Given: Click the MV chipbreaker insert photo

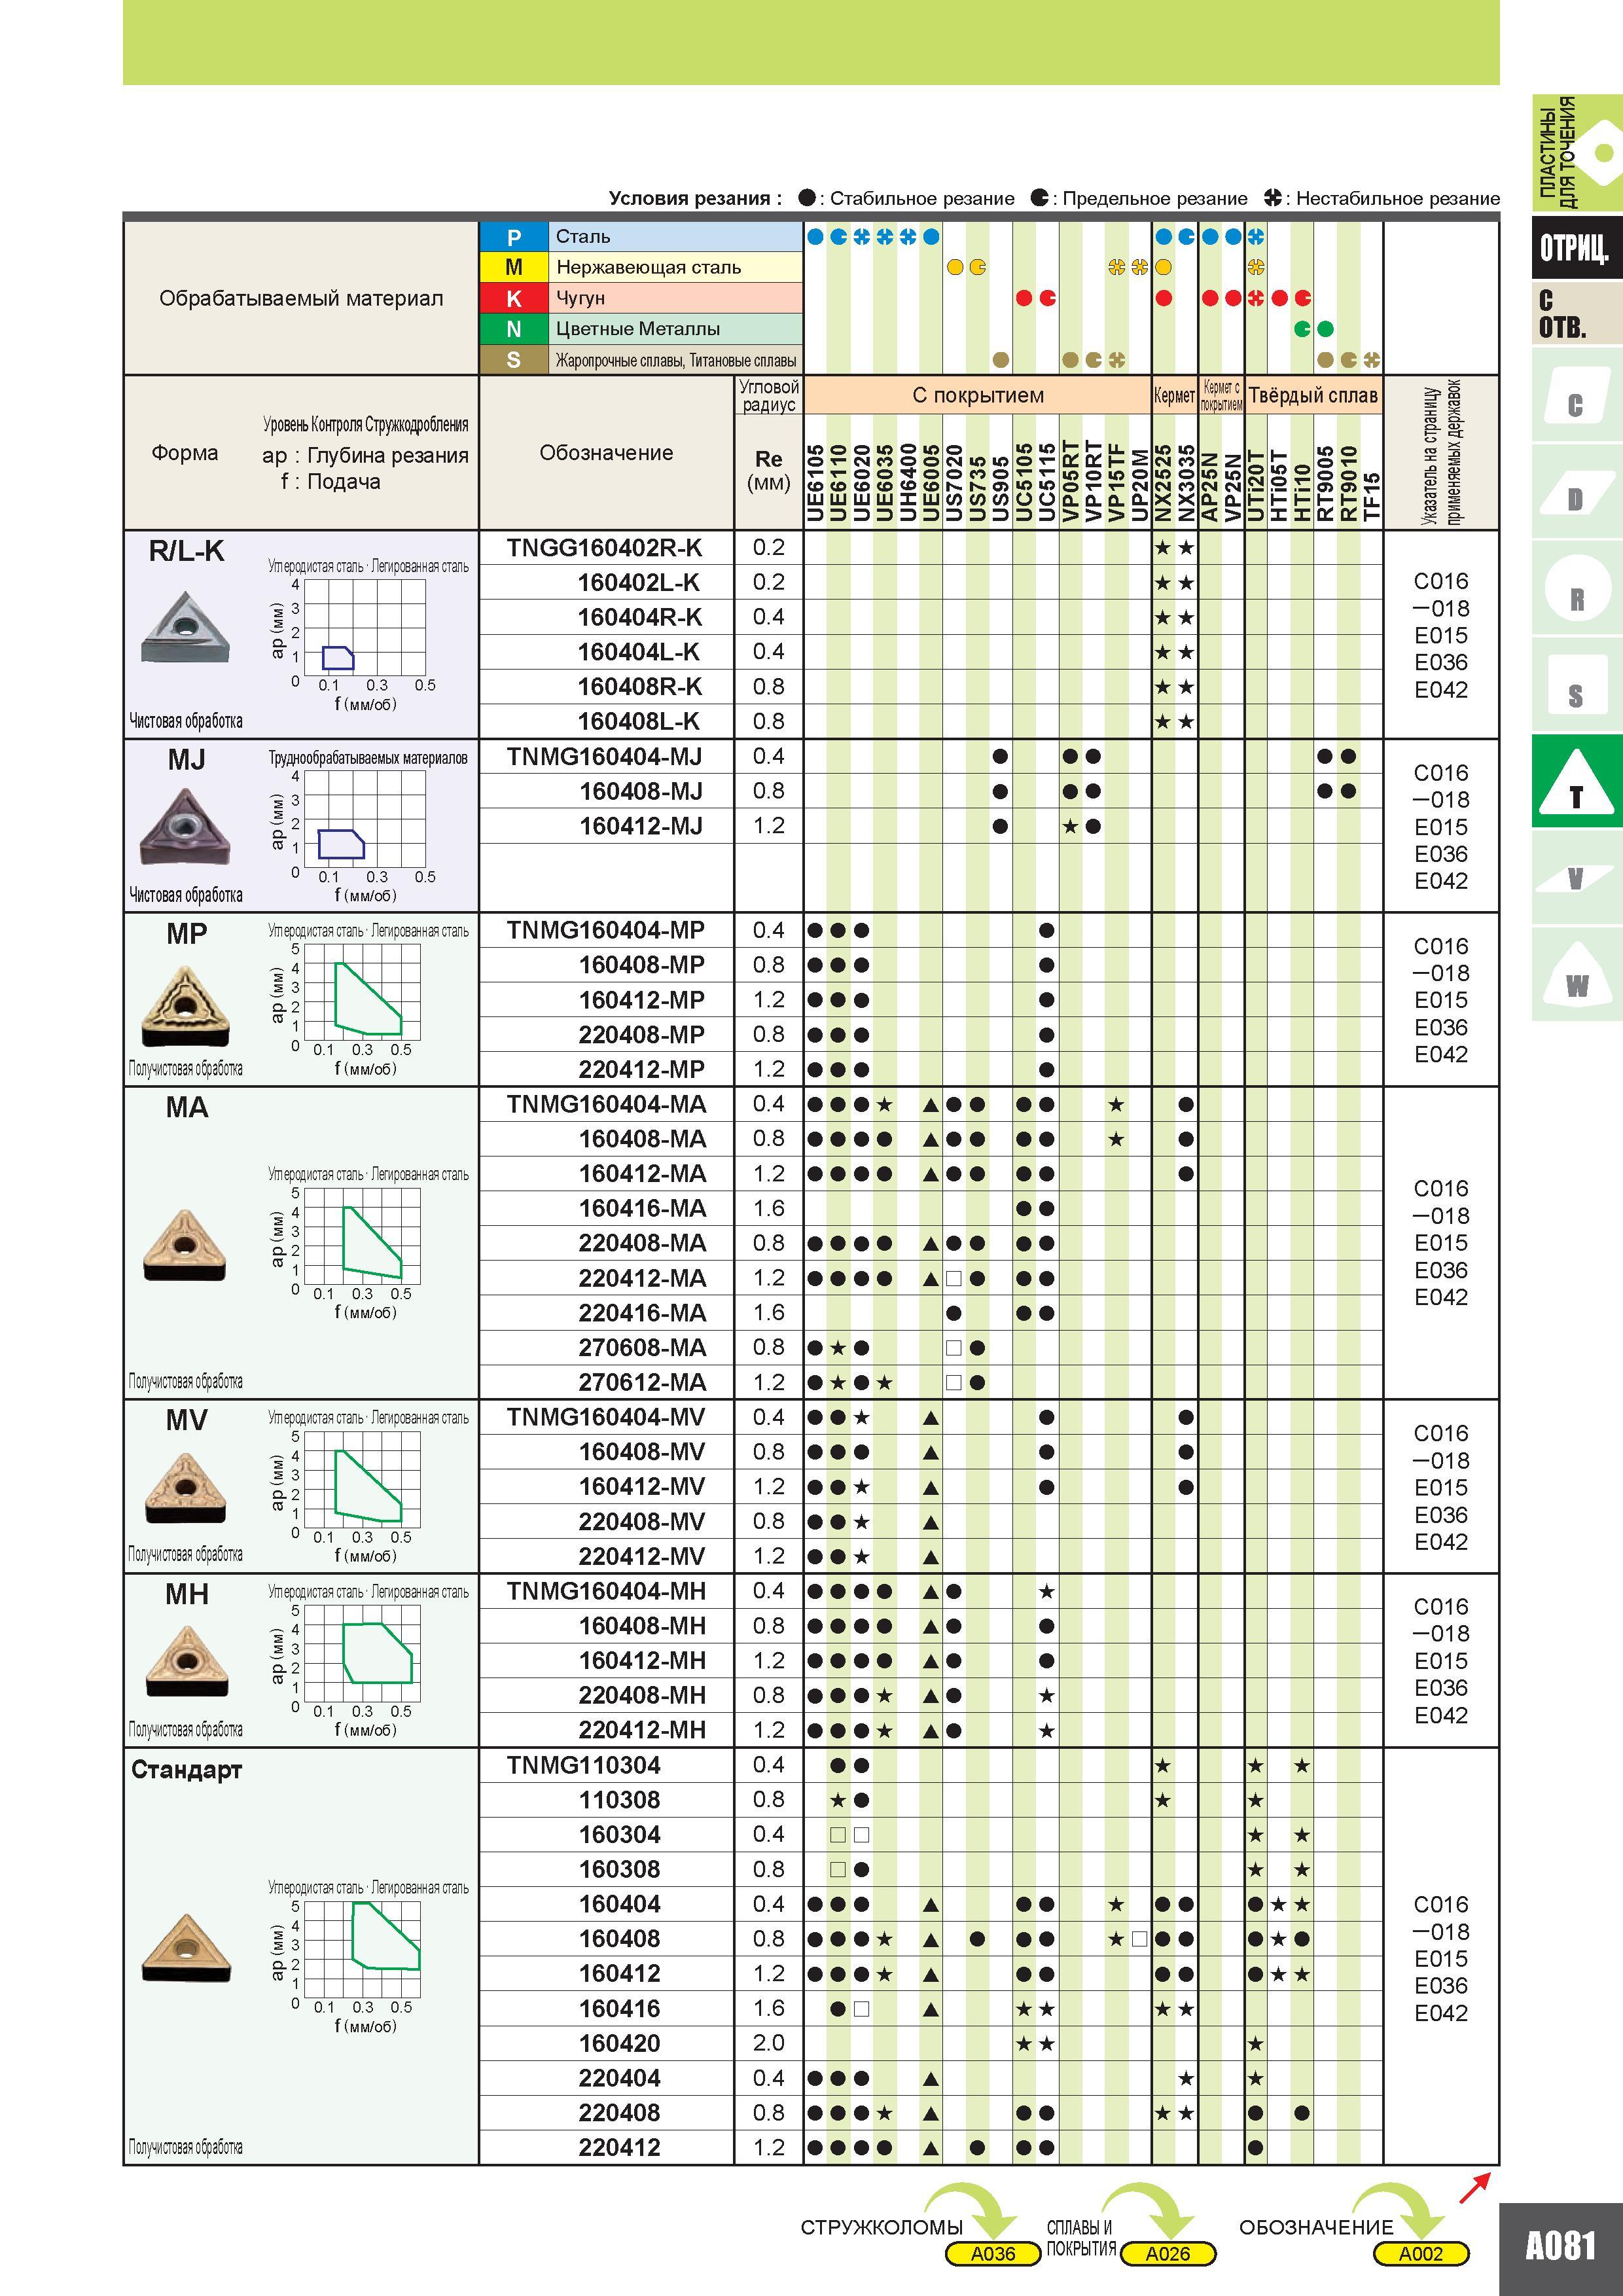Looking at the screenshot, I should [x=185, y=1488].
